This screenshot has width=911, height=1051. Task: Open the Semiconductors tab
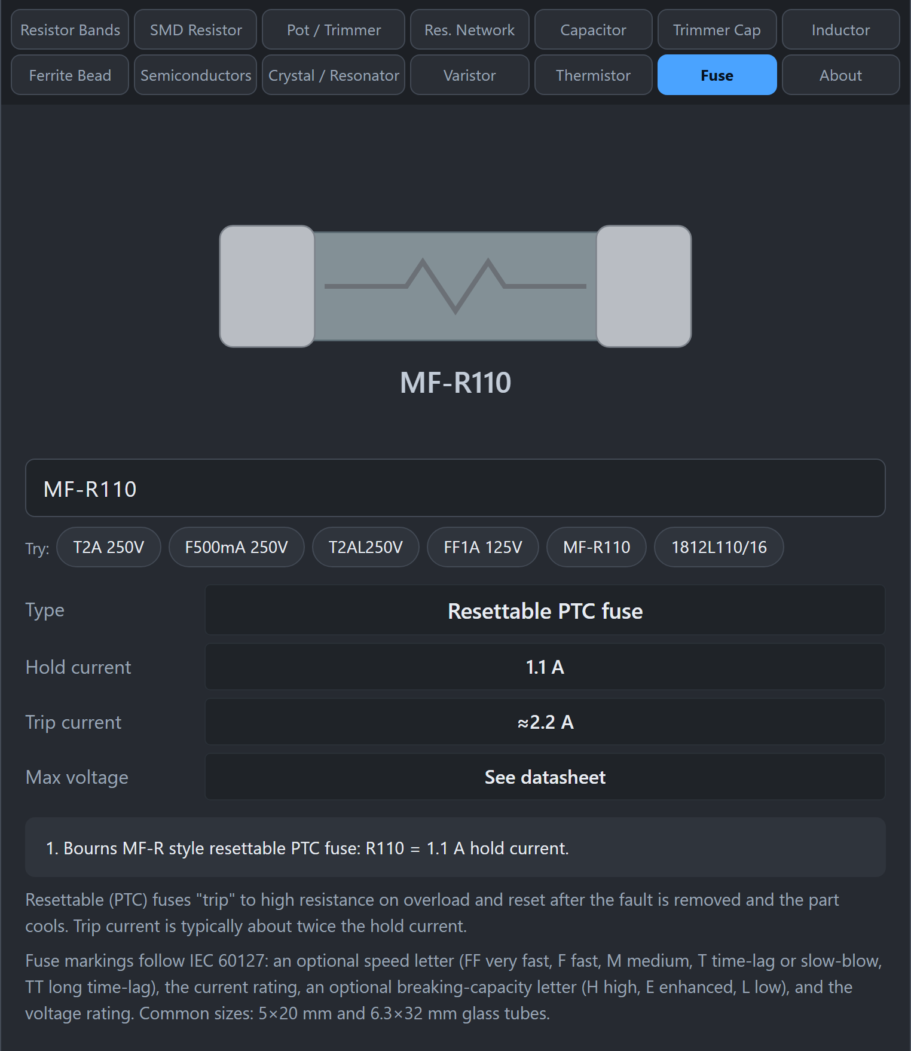coord(195,75)
